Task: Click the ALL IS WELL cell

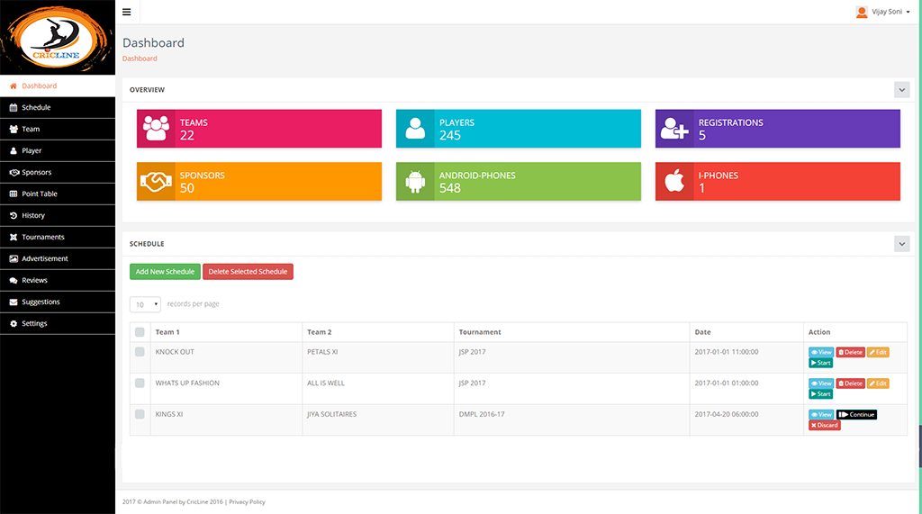Action: (x=378, y=389)
